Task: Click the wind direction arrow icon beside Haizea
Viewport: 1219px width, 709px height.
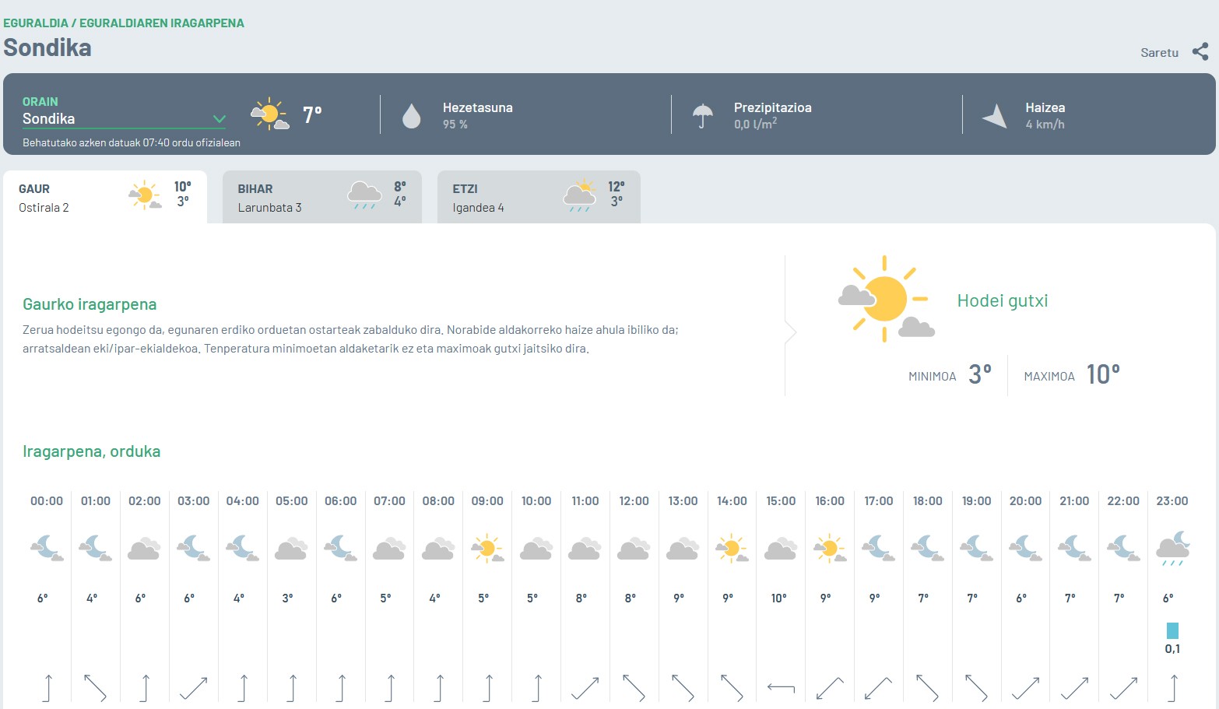Action: [995, 116]
